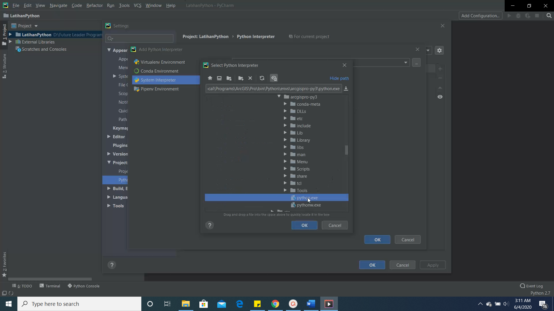This screenshot has height=311, width=554.
Task: Open the VCS menu
Action: click(137, 5)
